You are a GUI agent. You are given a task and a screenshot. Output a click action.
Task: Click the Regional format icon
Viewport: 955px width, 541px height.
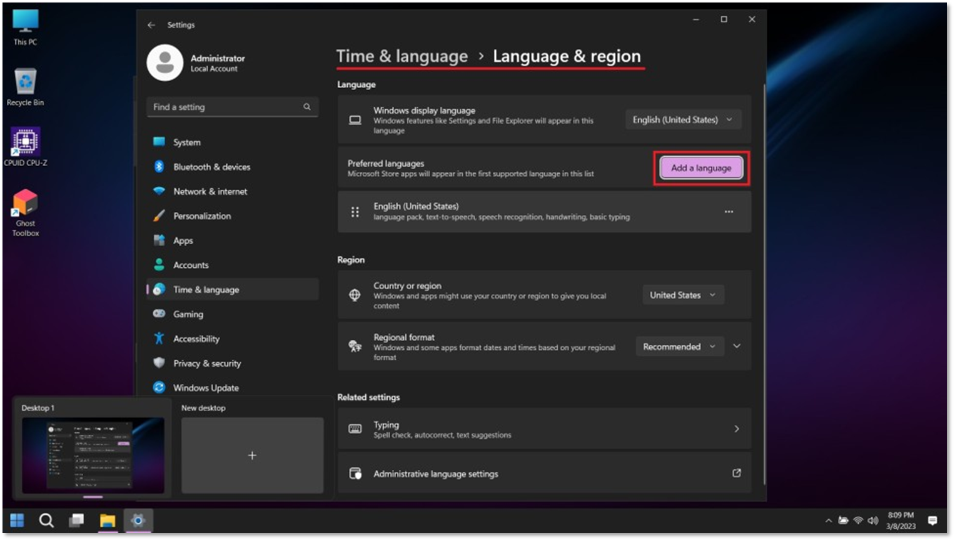pyautogui.click(x=355, y=346)
